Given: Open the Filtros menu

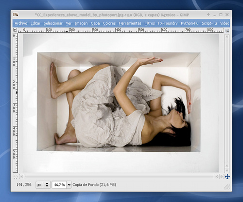Looking at the screenshot, I should [x=150, y=23].
